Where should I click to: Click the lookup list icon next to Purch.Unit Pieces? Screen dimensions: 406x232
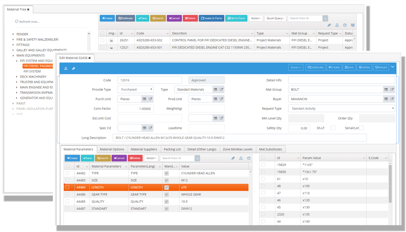[x=144, y=99]
